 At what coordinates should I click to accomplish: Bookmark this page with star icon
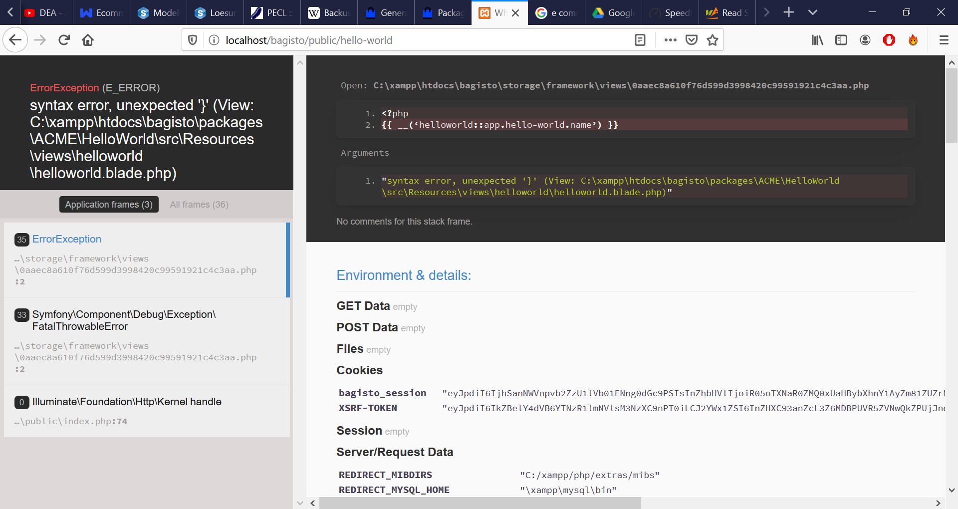pos(713,40)
